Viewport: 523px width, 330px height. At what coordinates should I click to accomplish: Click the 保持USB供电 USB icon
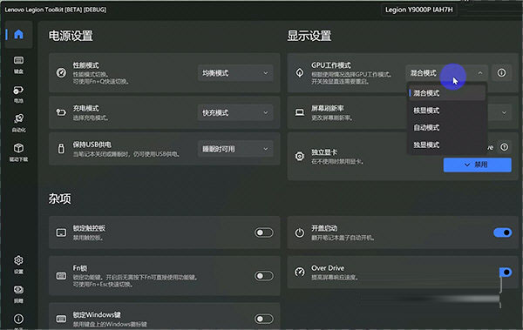point(61,149)
